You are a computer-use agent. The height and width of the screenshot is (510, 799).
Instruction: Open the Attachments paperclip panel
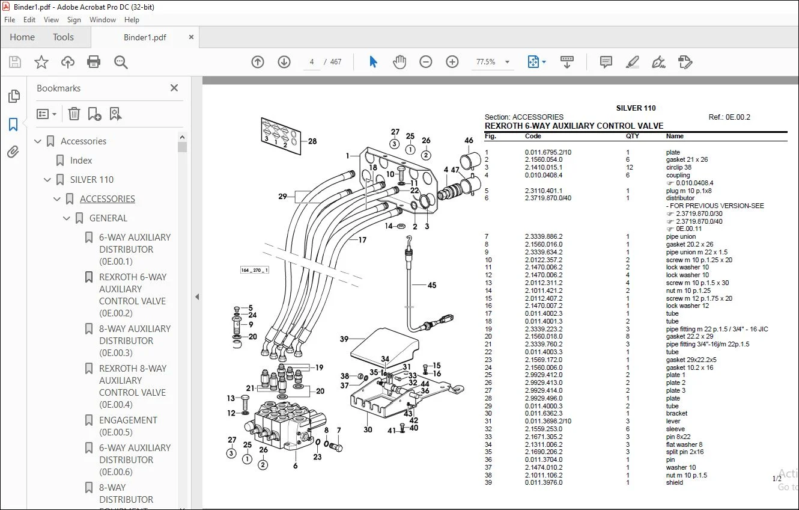[x=13, y=152]
